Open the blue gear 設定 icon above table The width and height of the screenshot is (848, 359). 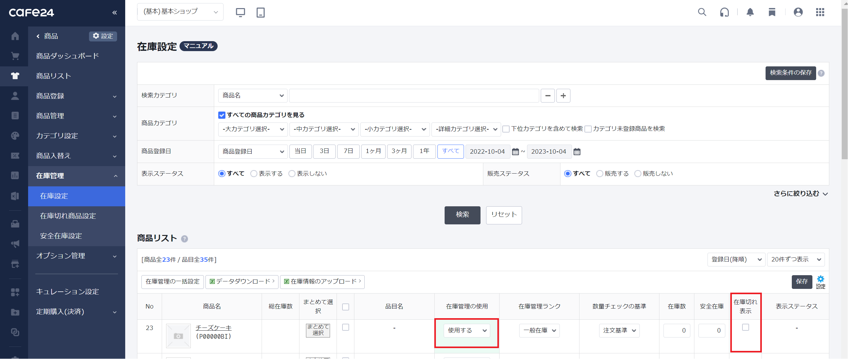pos(820,282)
